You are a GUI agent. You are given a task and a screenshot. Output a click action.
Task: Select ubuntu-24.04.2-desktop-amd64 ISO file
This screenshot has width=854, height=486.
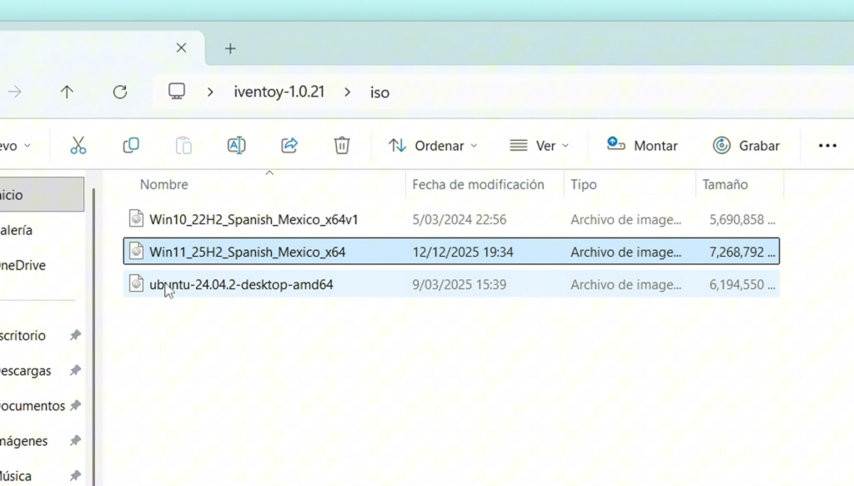point(241,285)
